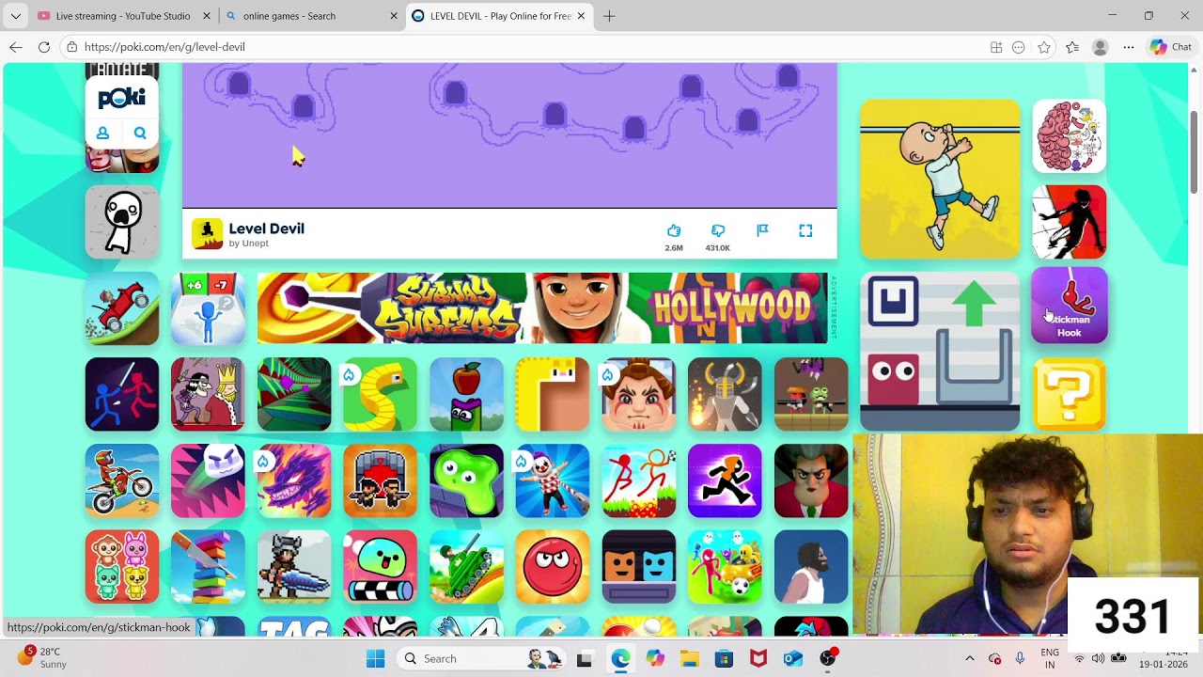
Task: Open the red hill climbing car game
Action: click(122, 308)
